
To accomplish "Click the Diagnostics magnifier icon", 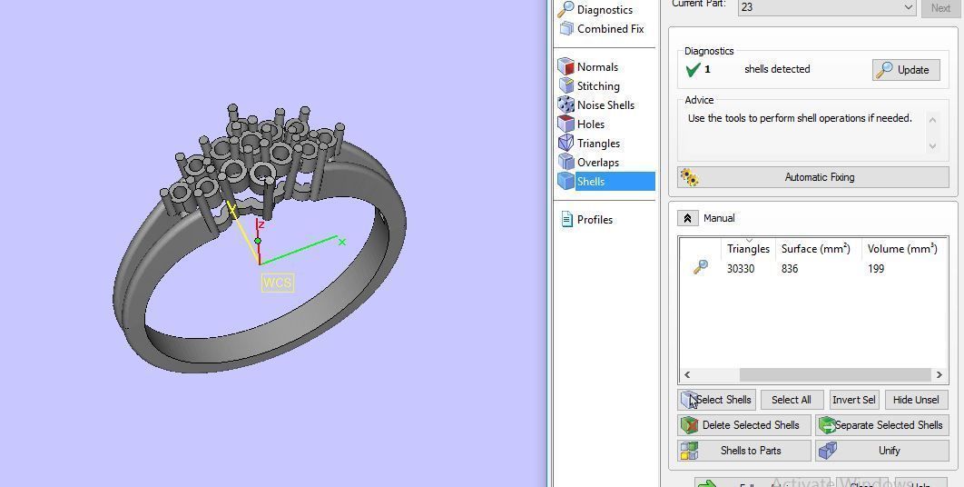I will pos(566,9).
